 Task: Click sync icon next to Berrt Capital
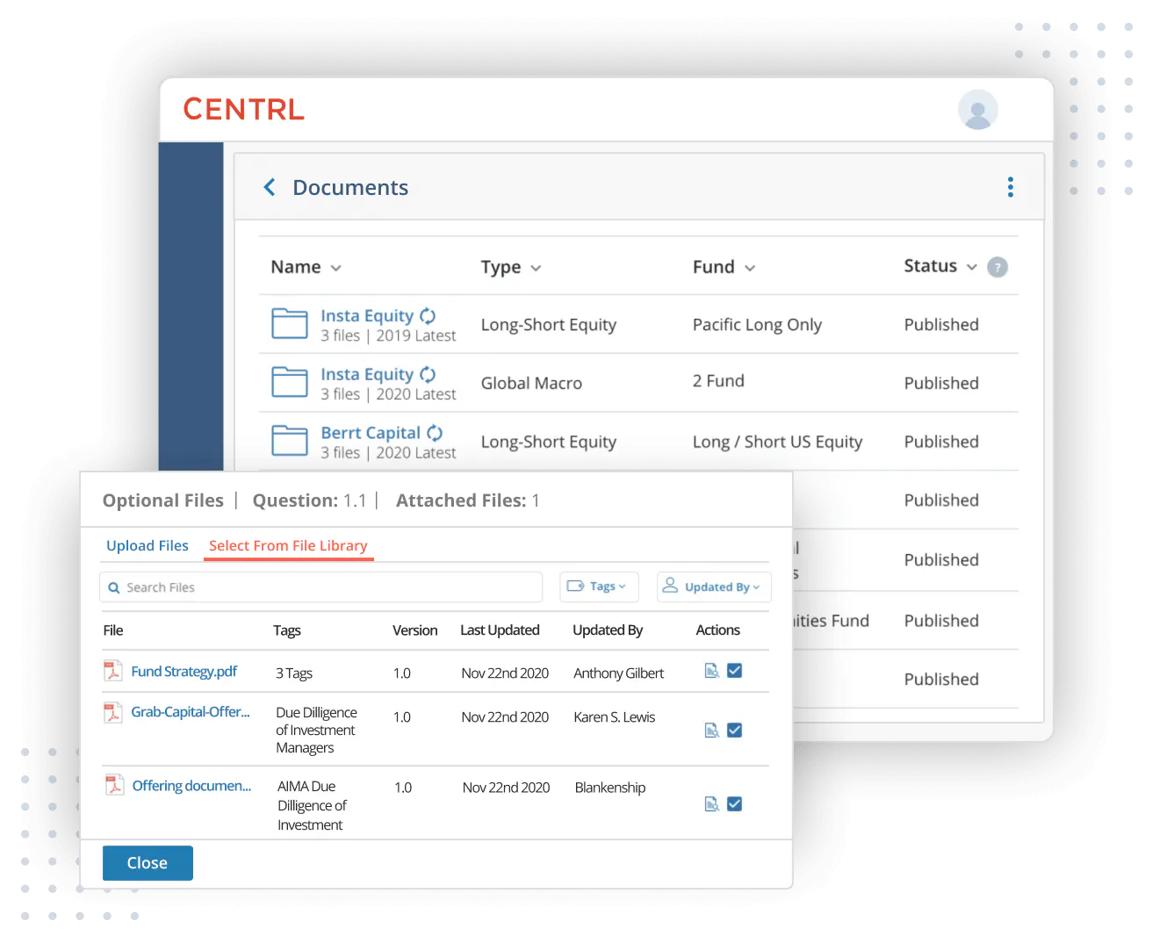[435, 433]
